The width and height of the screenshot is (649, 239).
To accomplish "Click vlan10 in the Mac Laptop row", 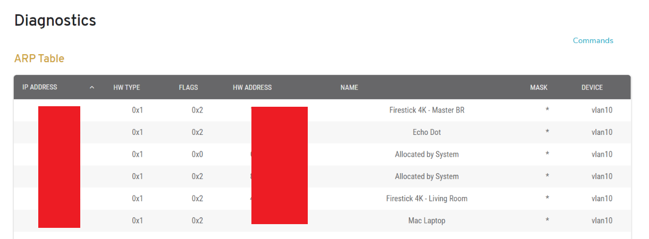I will [602, 220].
